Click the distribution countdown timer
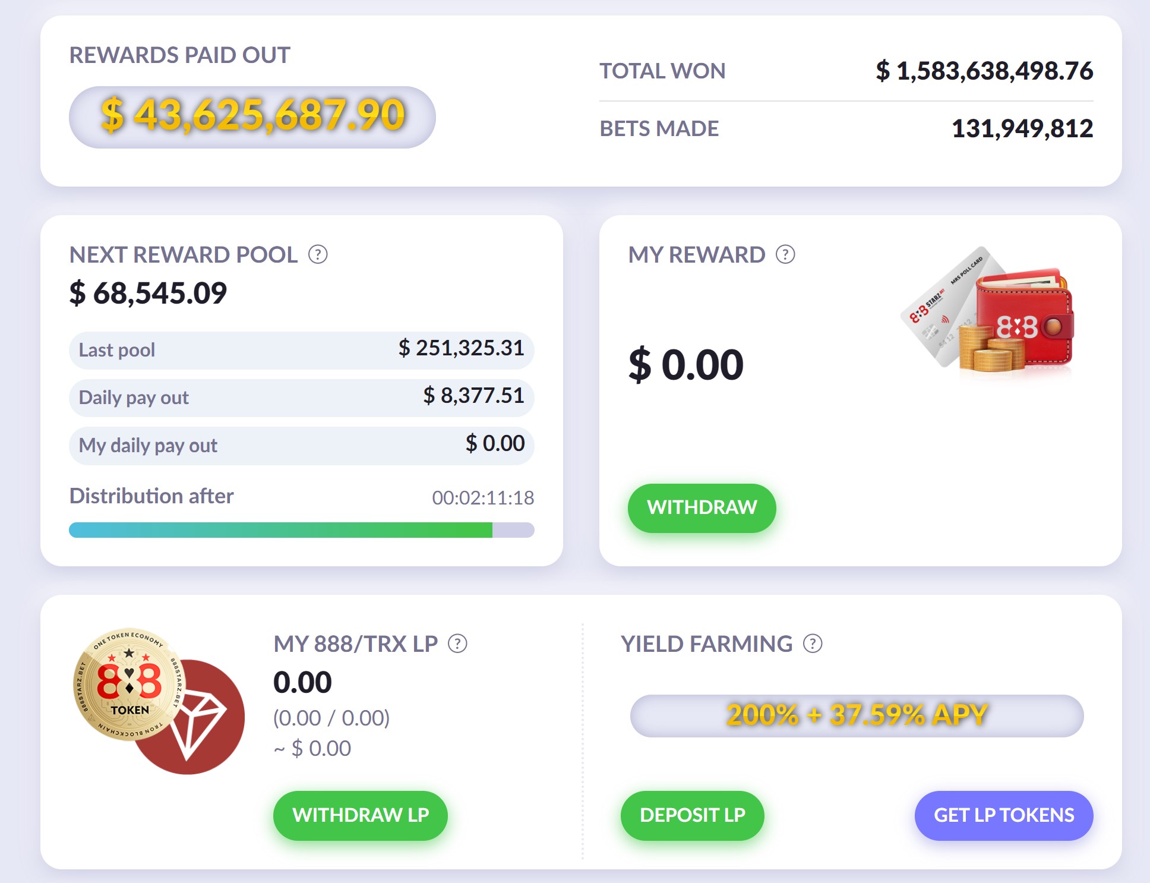 [x=482, y=498]
